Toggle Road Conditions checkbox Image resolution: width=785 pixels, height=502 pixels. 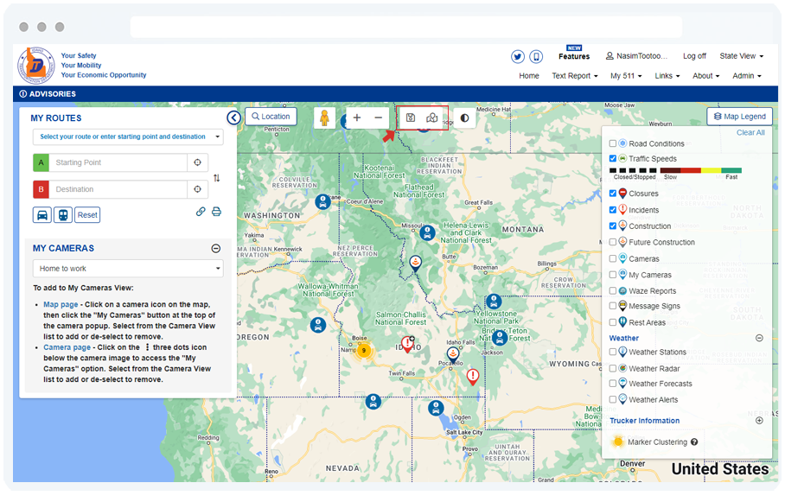click(613, 143)
